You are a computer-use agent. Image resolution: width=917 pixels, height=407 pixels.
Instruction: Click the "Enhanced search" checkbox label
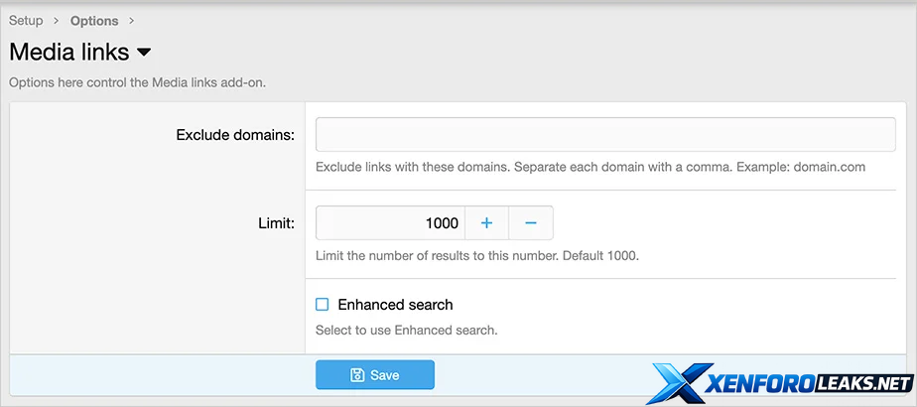pyautogui.click(x=395, y=305)
